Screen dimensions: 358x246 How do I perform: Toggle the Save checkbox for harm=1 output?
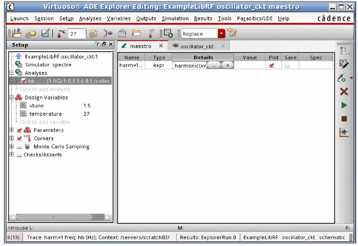tap(288, 65)
